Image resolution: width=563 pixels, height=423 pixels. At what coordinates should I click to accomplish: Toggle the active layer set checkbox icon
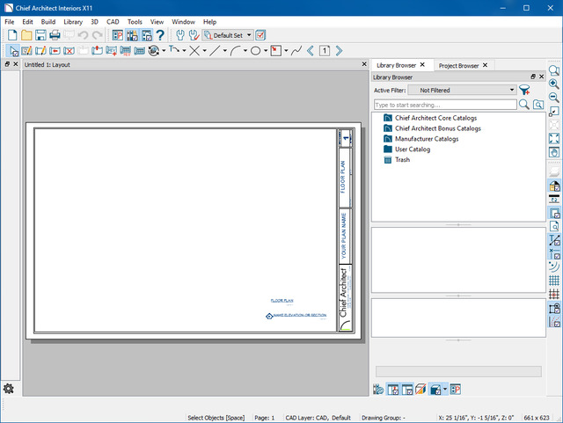tap(261, 35)
